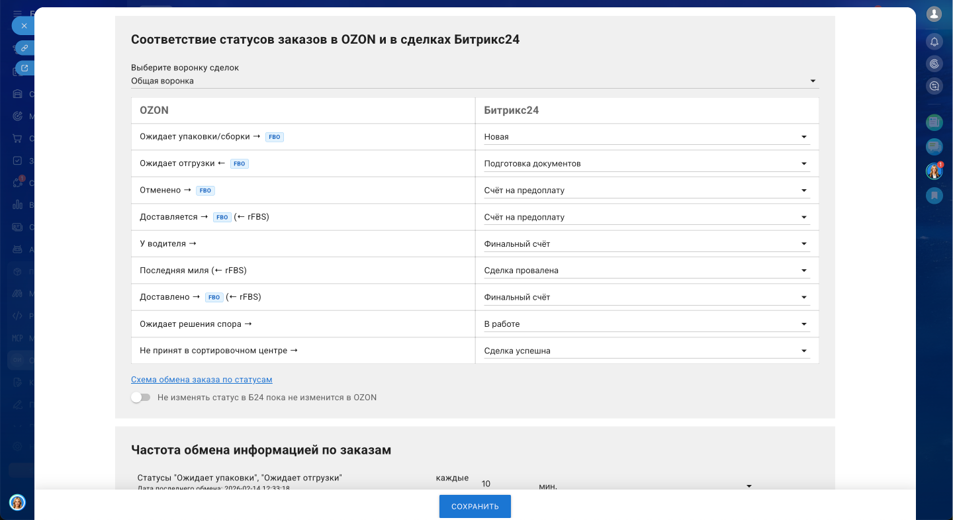
Task: Click the open in new window icon
Action: pyautogui.click(x=24, y=67)
